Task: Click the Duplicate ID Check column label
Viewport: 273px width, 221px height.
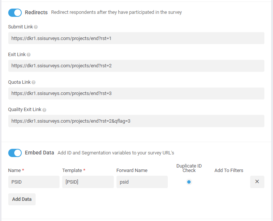Action: 189,168
